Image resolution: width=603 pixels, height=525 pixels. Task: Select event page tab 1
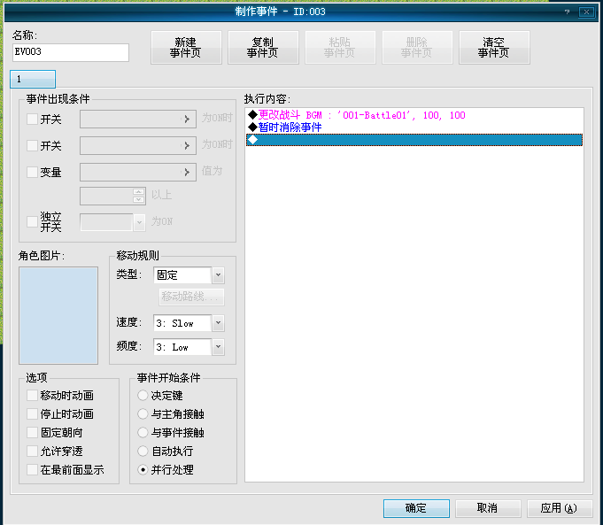(x=33, y=79)
